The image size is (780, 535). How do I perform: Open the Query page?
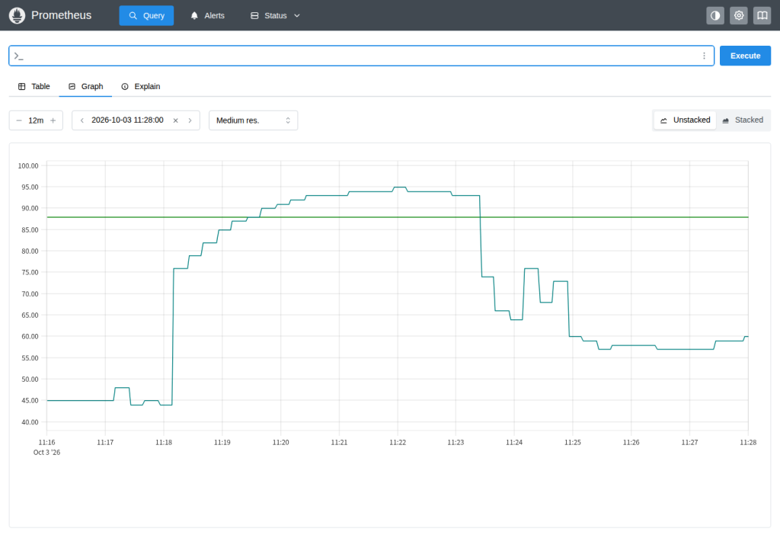(146, 15)
